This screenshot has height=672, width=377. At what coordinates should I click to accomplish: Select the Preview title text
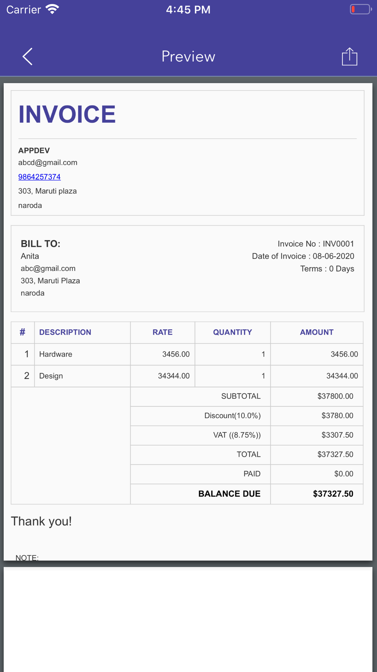(188, 57)
